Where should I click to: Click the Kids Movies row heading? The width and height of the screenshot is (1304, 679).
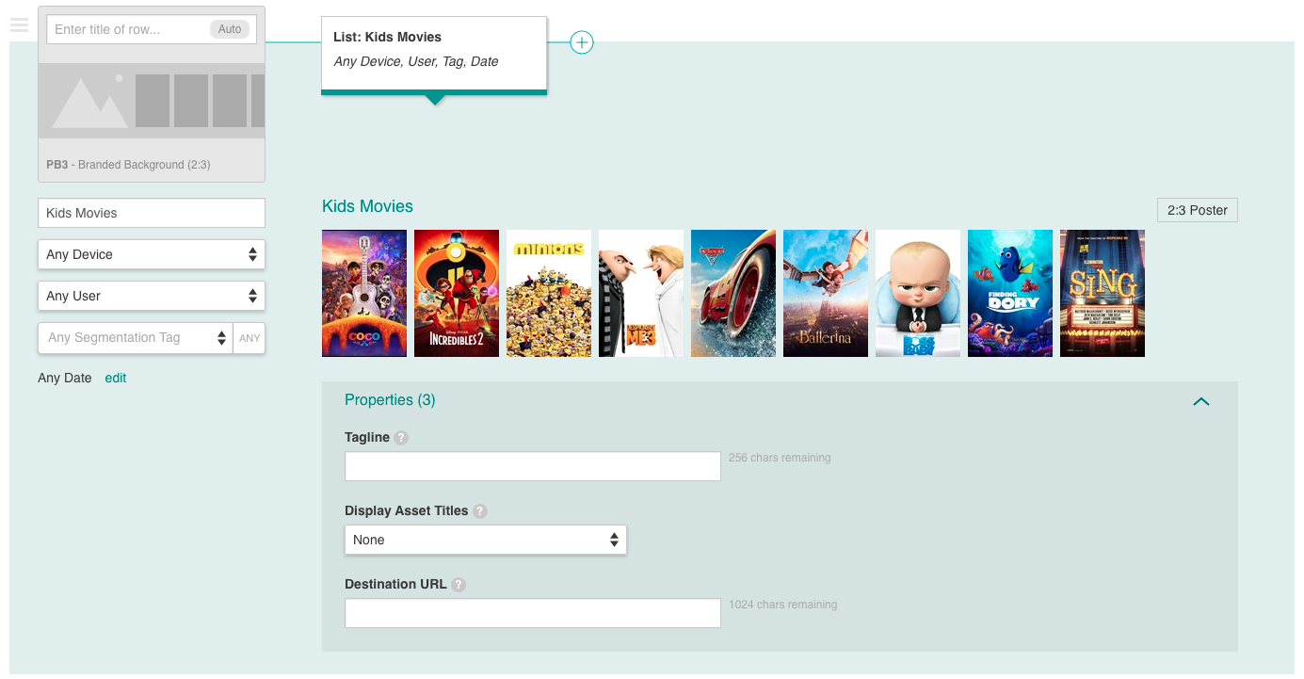(367, 206)
